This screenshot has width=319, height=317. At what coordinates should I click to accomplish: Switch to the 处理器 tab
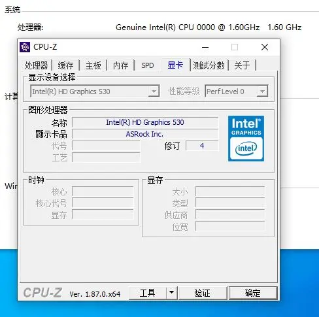pyautogui.click(x=36, y=65)
